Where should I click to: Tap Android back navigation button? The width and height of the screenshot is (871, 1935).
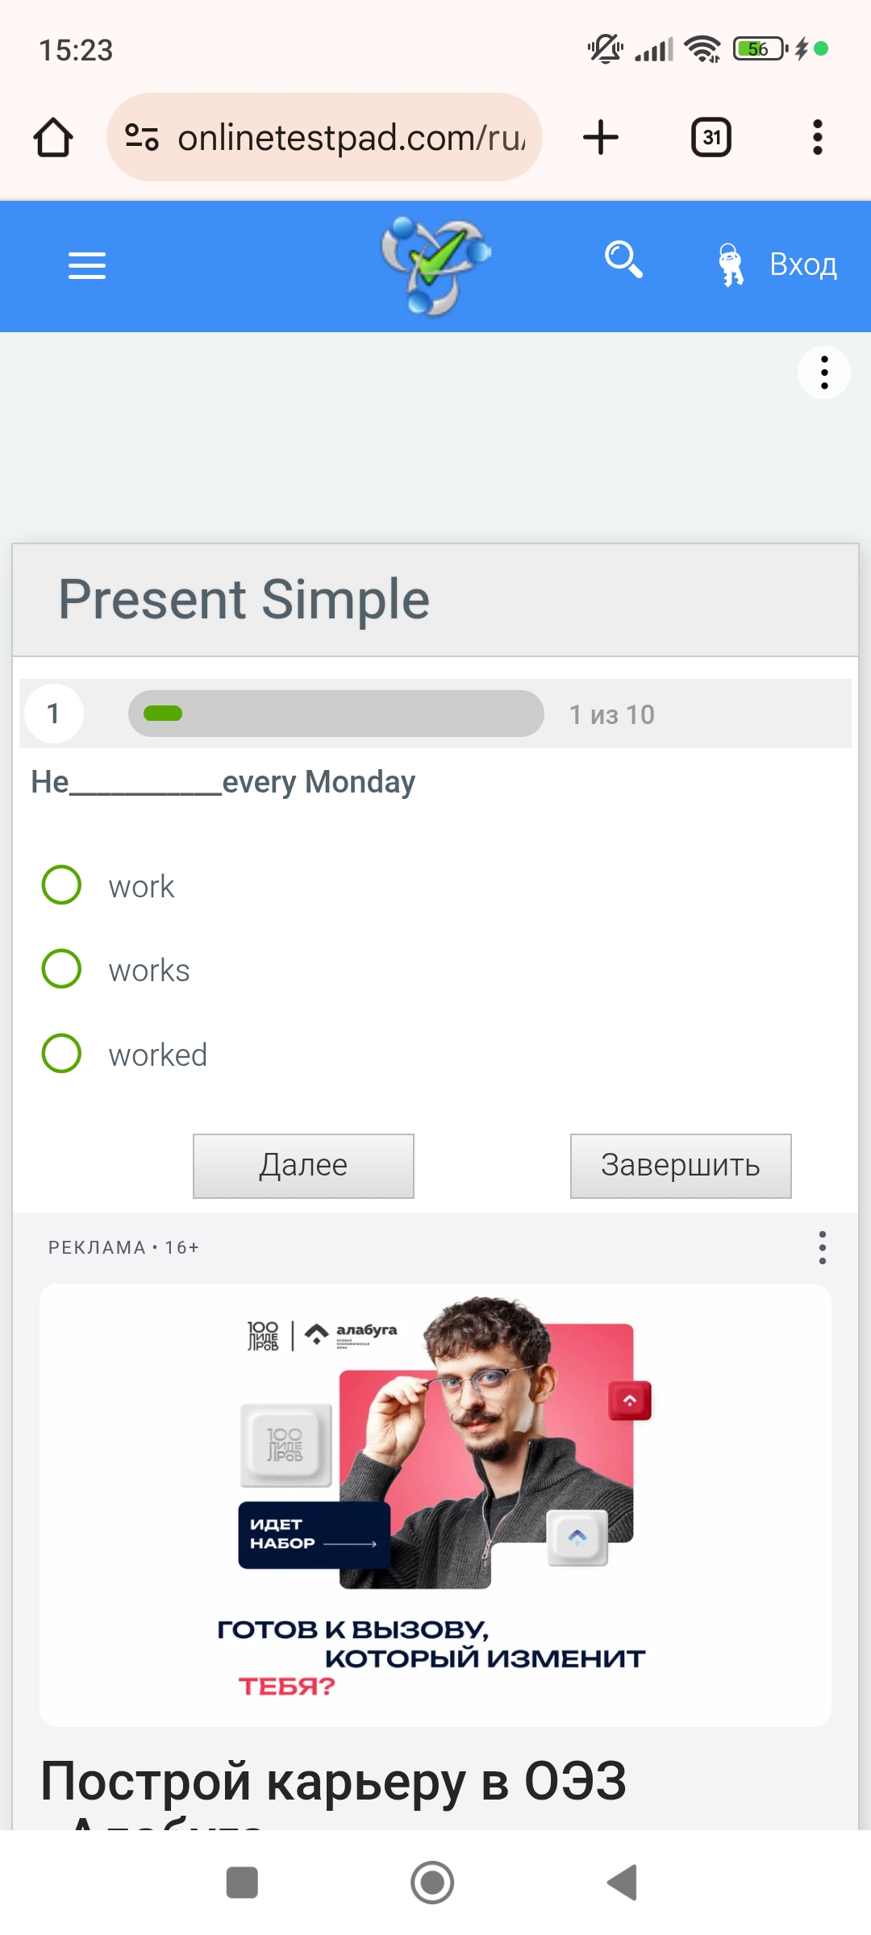[x=623, y=1883]
